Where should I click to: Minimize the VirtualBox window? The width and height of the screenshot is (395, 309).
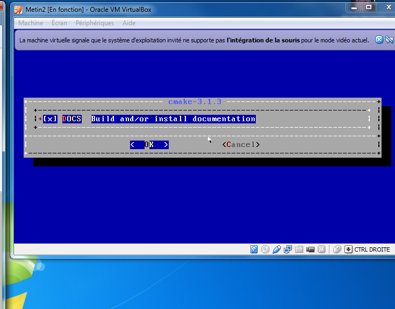(354, 8)
